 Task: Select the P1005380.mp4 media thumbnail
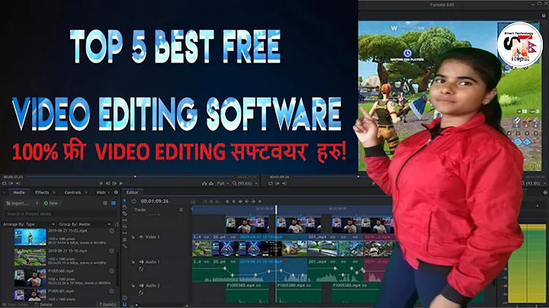pos(30,278)
